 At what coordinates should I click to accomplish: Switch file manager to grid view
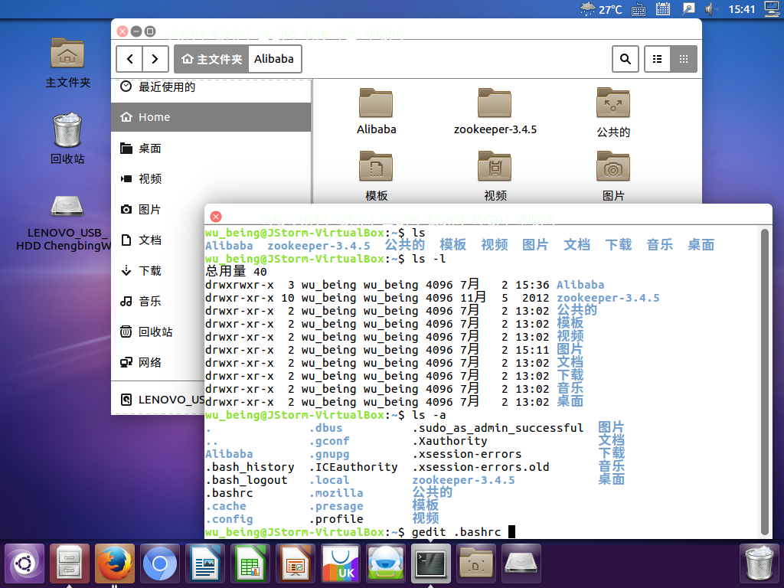click(684, 59)
